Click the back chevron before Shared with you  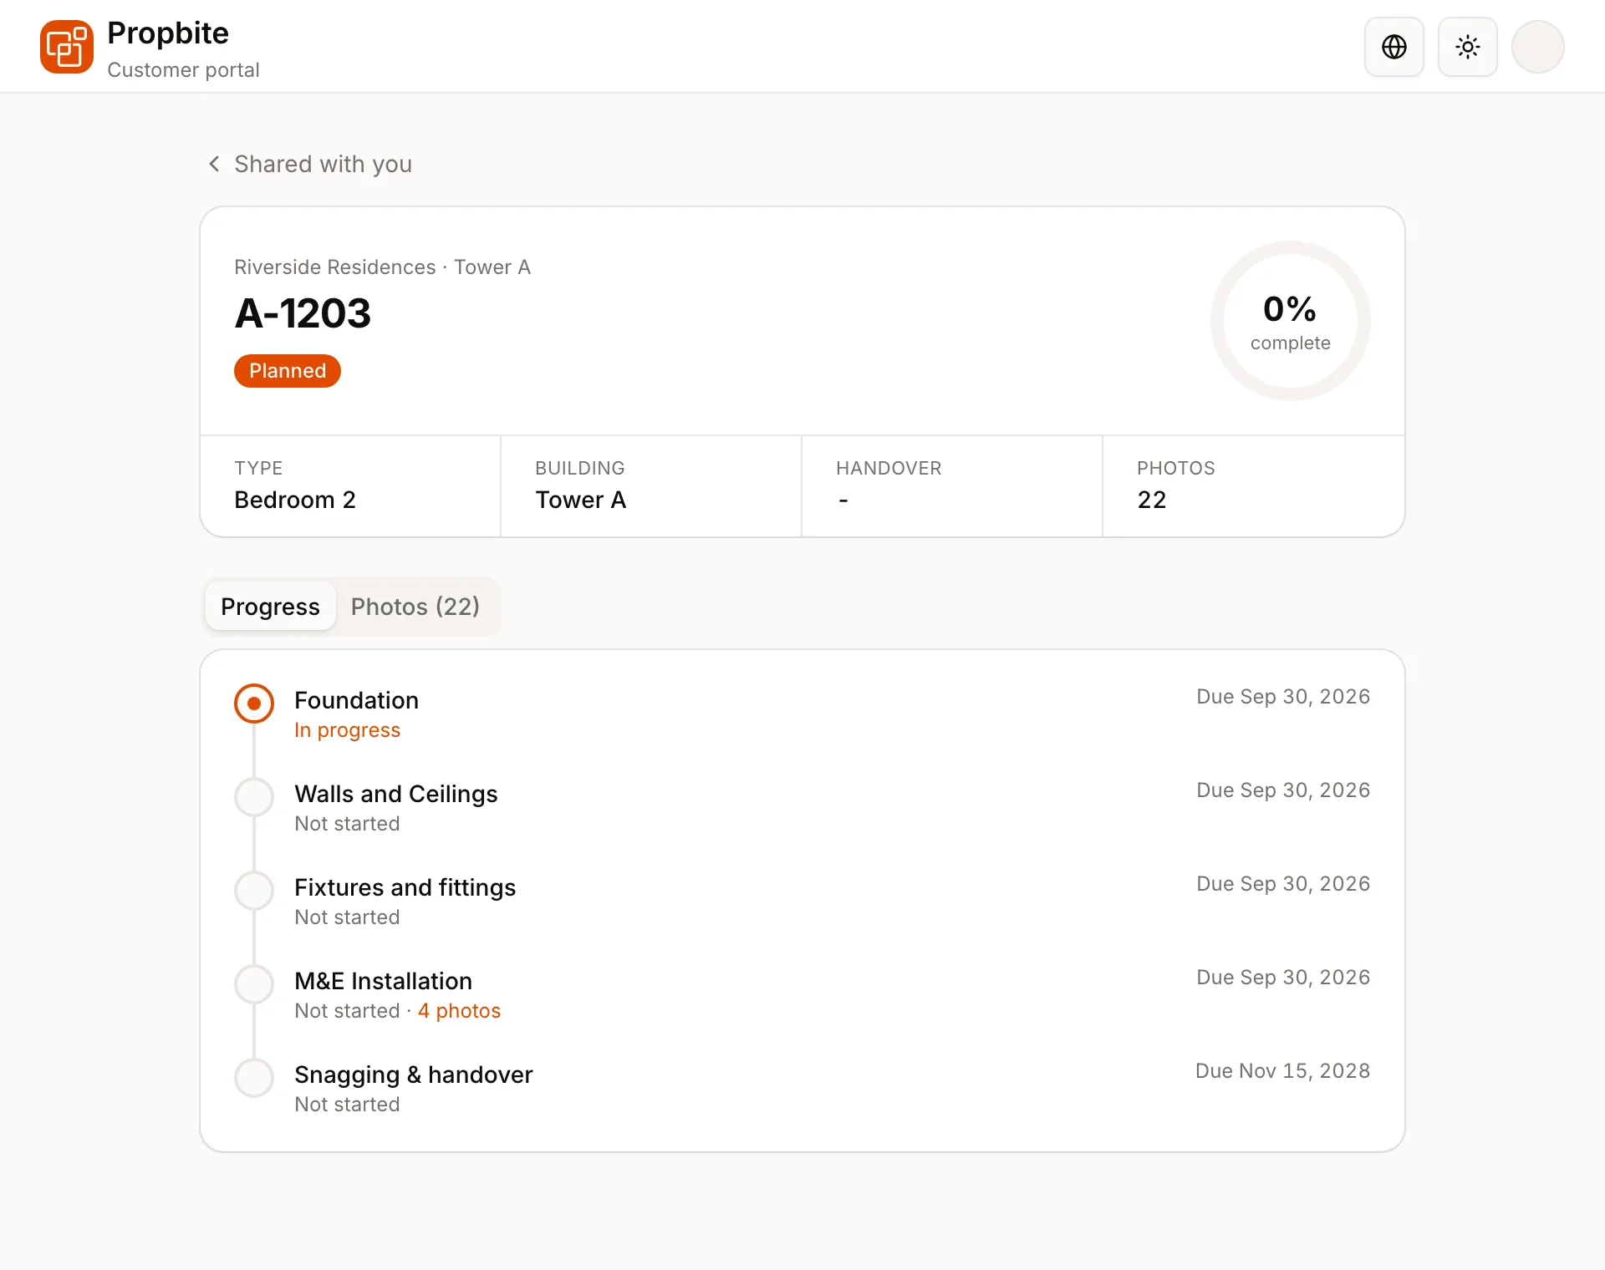coord(214,164)
